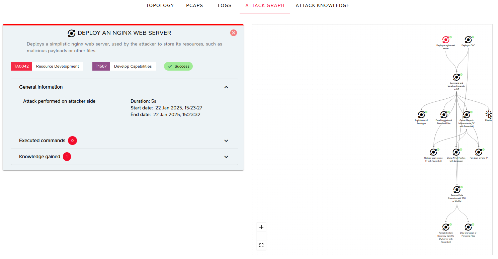498x259 pixels.
Task: Click the General information heading
Action: pos(41,87)
